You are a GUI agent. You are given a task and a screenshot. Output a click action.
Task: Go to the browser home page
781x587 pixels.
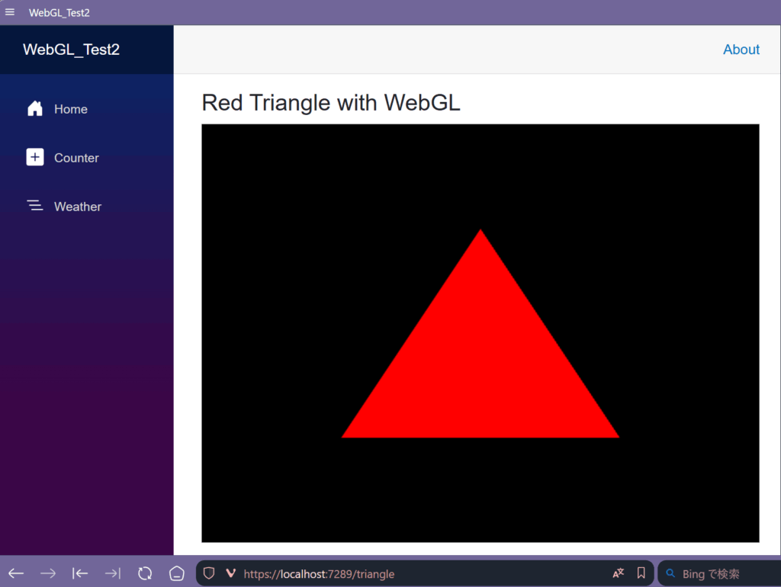click(177, 573)
